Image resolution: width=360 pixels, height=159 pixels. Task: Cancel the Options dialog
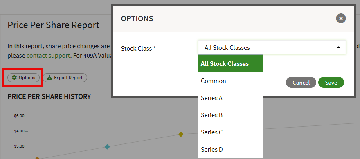[301, 83]
